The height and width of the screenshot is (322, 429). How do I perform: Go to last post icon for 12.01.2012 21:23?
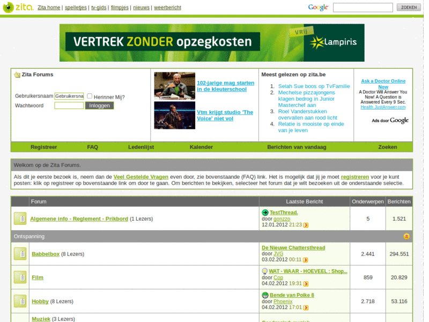[306, 225]
